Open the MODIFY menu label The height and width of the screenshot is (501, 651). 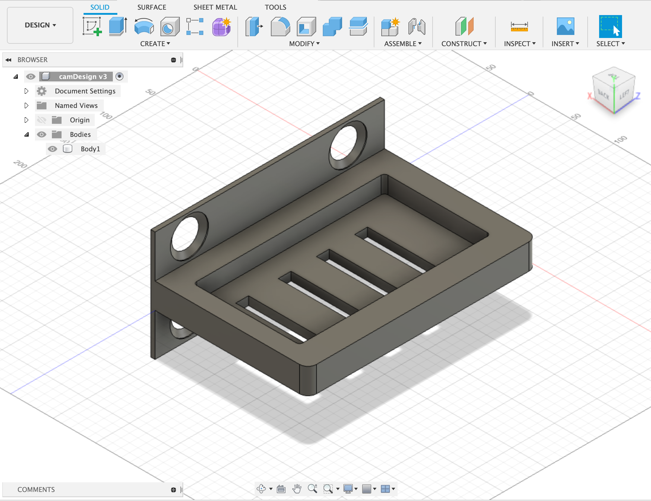304,44
